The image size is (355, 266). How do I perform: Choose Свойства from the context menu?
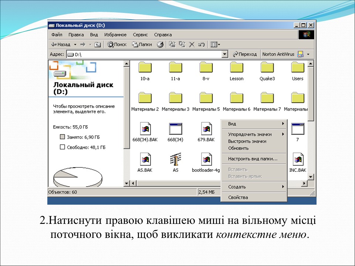point(238,198)
